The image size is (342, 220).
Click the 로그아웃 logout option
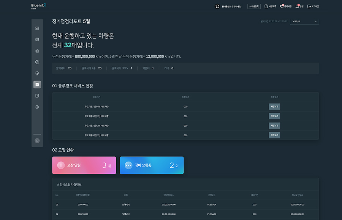312,6
